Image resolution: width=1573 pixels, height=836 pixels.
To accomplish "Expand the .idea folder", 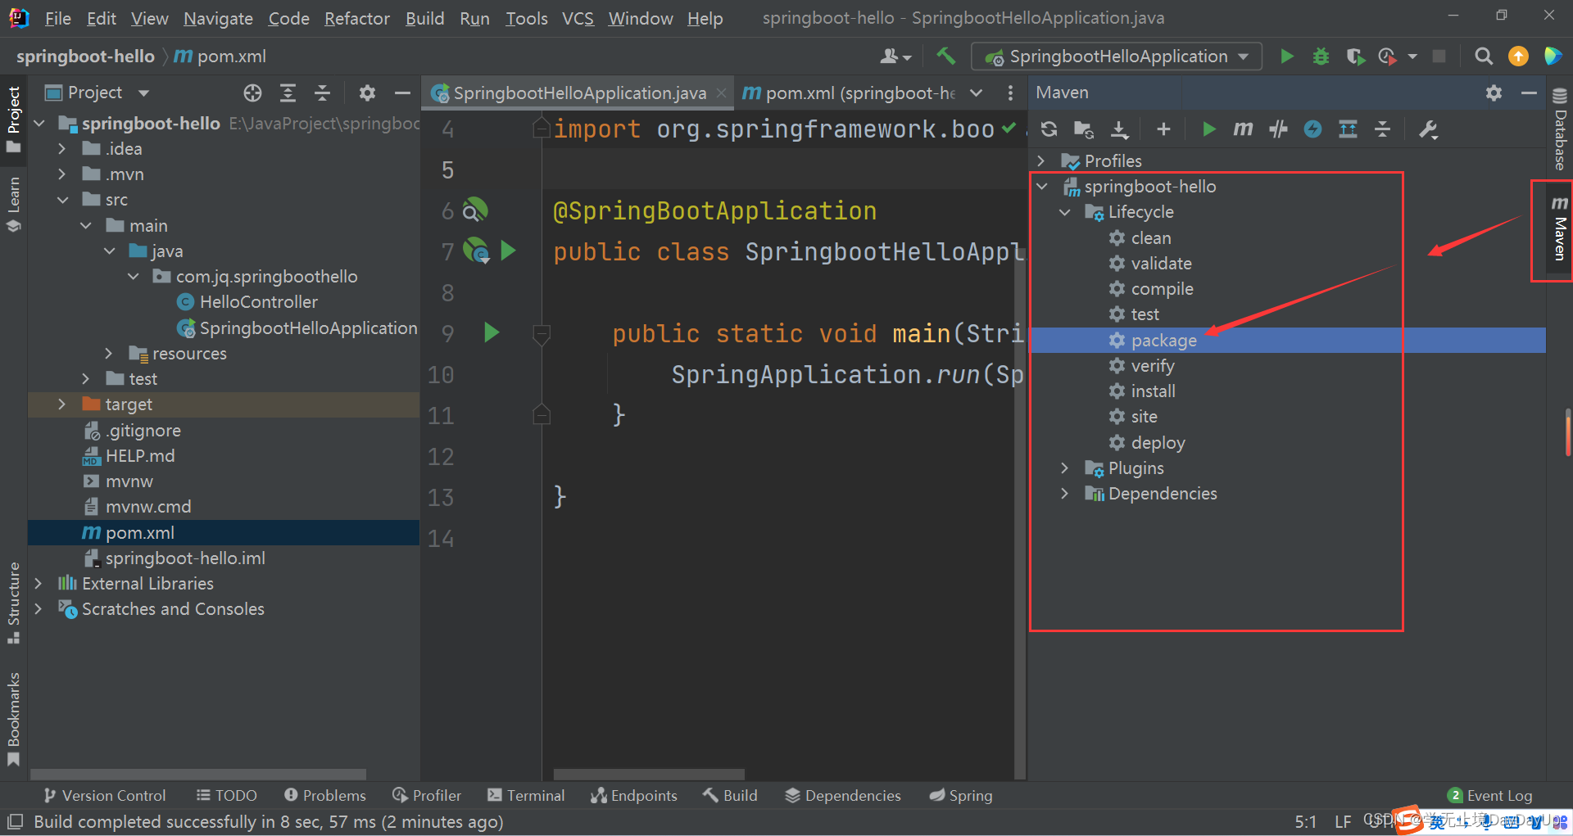I will 62,148.
